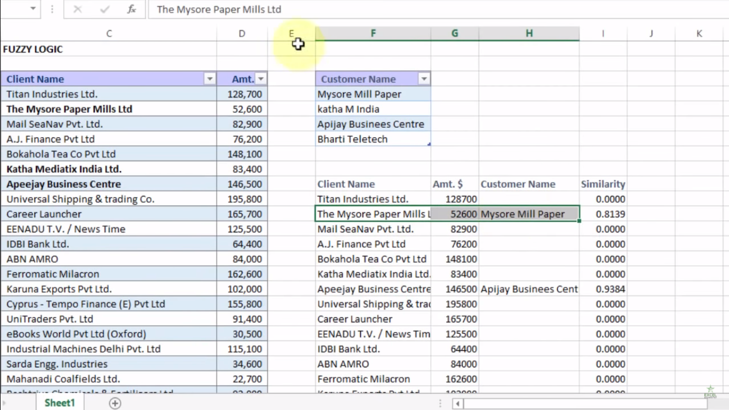Select column I header
Viewport: 729px width, 410px height.
point(603,34)
